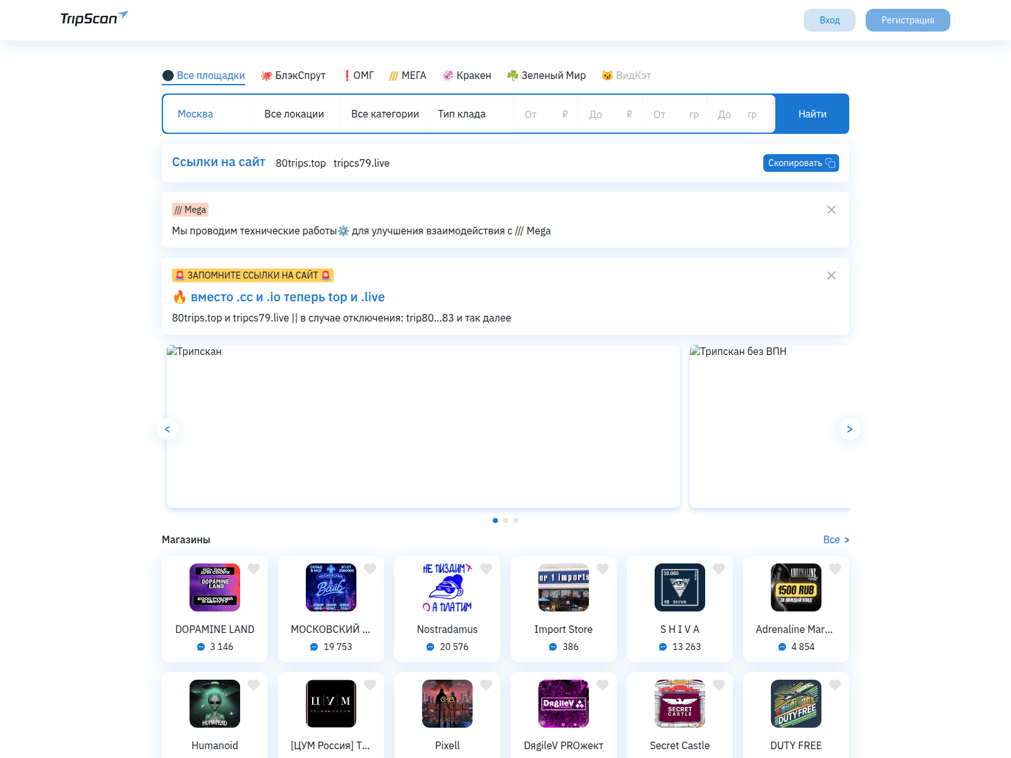Select the ВидКэт tab
The width and height of the screenshot is (1011, 758).
click(626, 75)
